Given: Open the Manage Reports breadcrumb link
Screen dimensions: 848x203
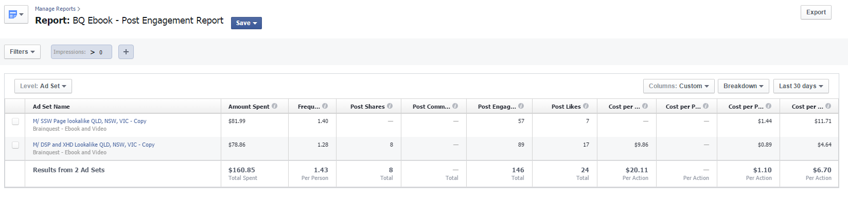Looking at the screenshot, I should coord(55,9).
